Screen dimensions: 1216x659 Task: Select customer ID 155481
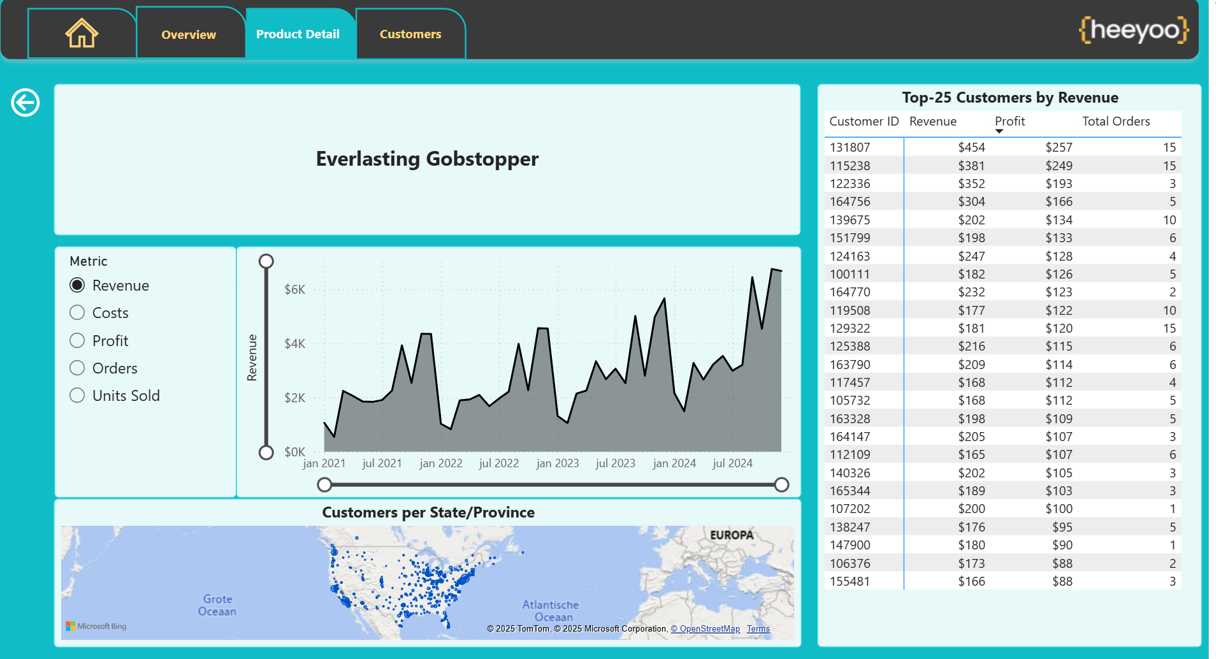(850, 581)
